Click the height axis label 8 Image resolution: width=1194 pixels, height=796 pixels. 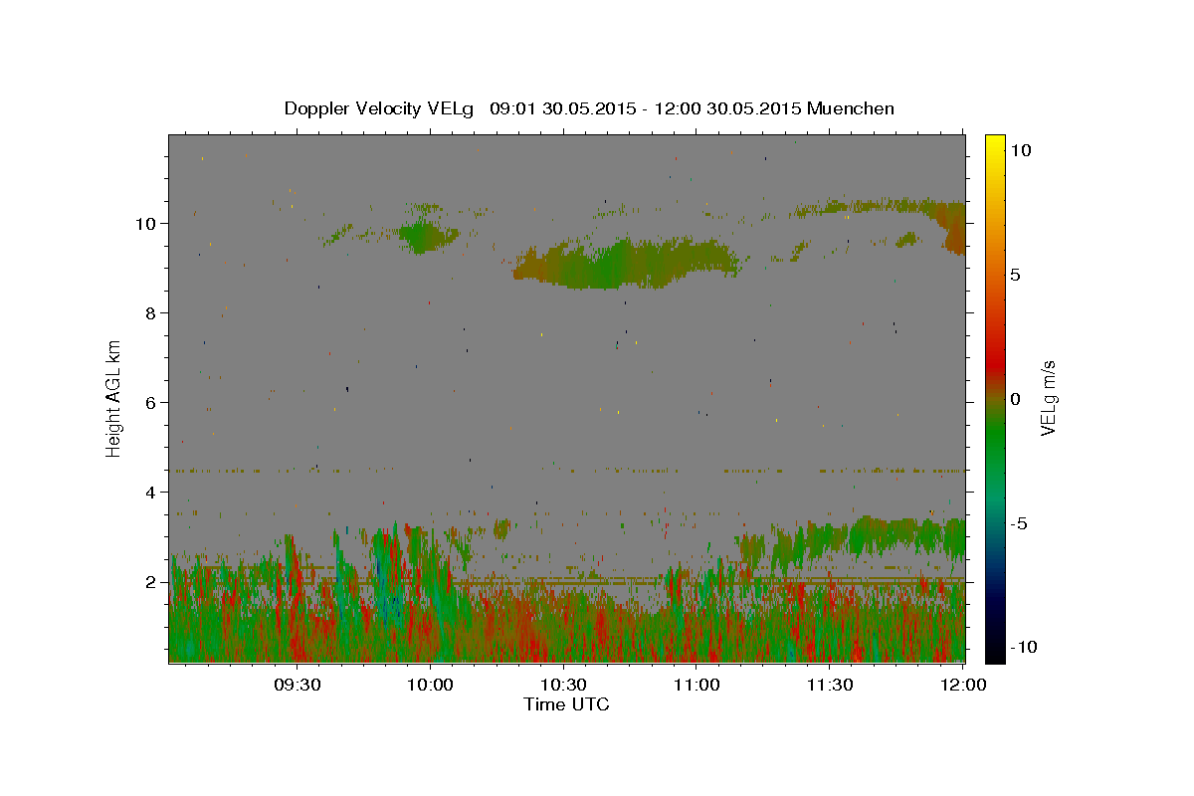coord(152,313)
